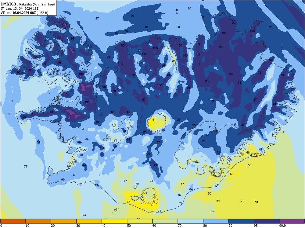
Task: Click the '40' humidity value on map
Action: [128, 202]
